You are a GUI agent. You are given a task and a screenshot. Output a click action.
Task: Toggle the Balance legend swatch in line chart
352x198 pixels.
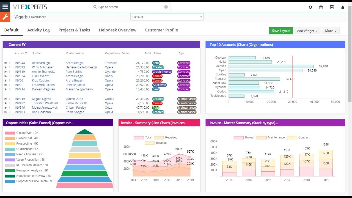pos(150,143)
